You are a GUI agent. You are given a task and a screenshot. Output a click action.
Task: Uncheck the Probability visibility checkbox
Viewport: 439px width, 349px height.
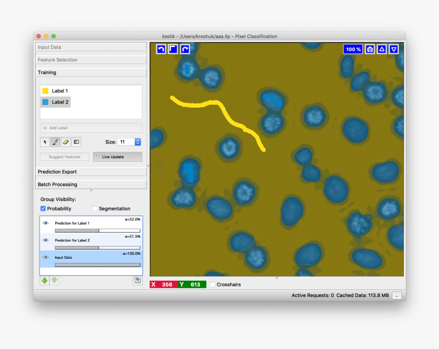coord(43,209)
